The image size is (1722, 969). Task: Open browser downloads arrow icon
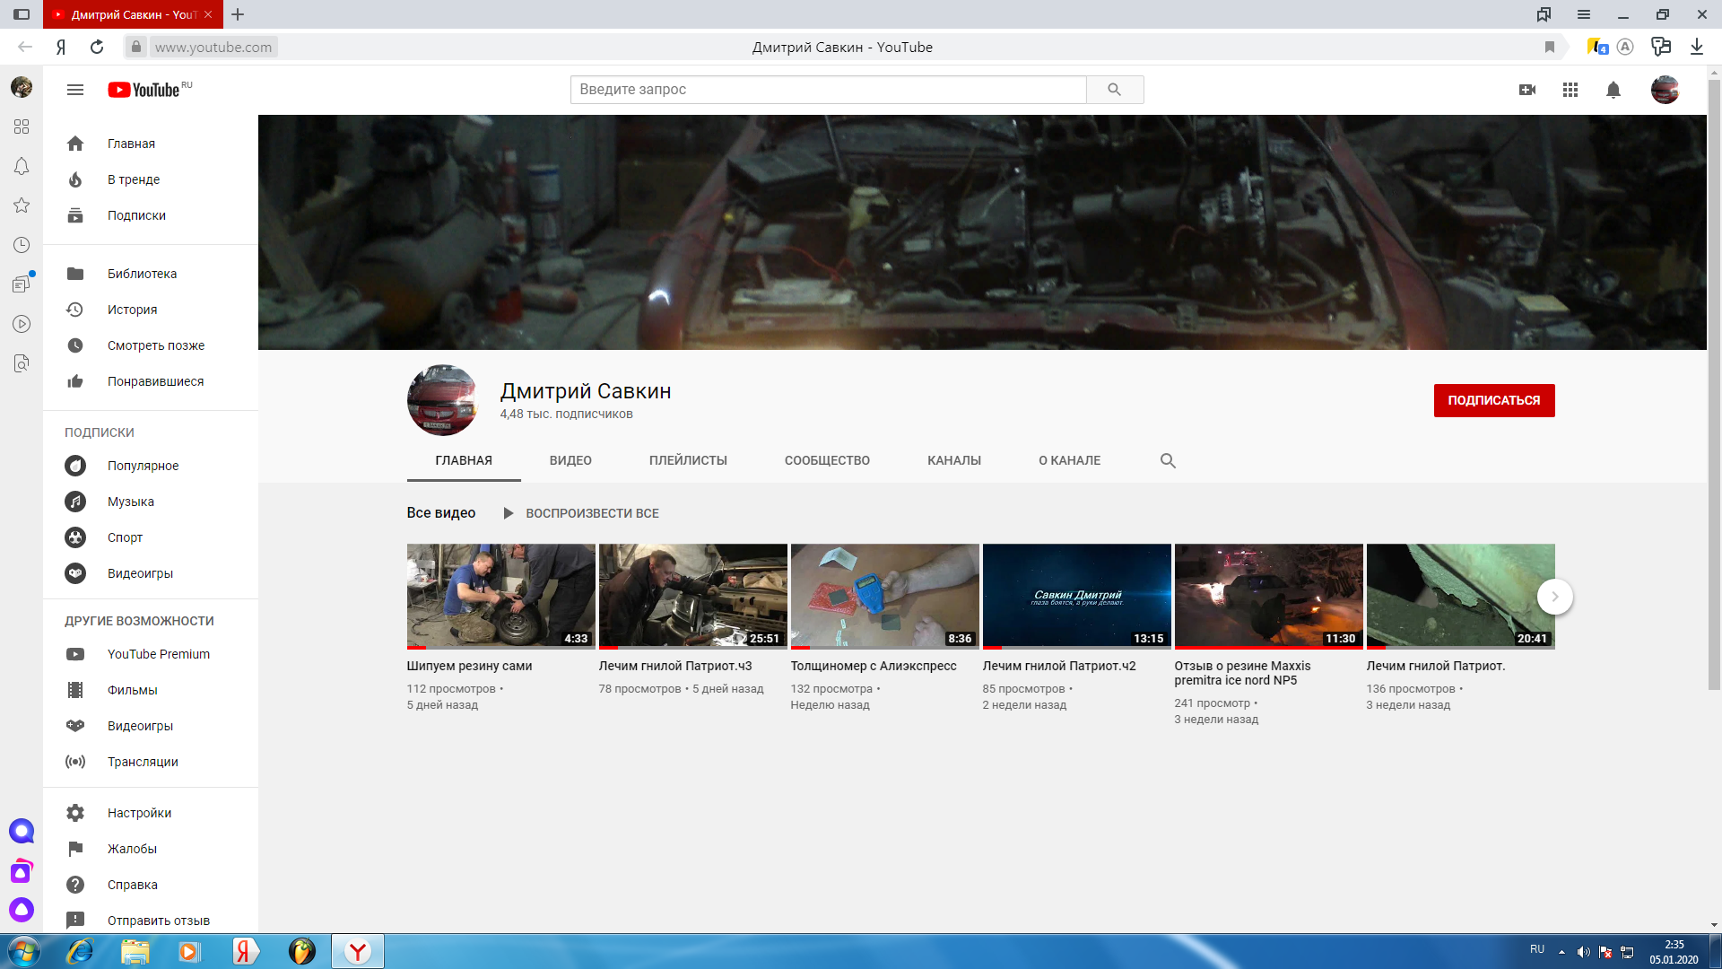1697,47
